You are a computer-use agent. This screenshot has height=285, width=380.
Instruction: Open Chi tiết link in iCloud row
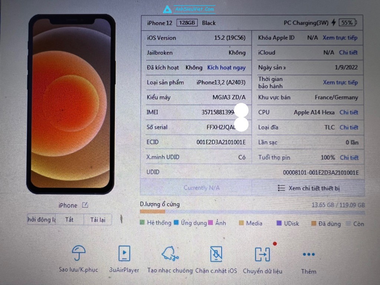click(x=348, y=52)
